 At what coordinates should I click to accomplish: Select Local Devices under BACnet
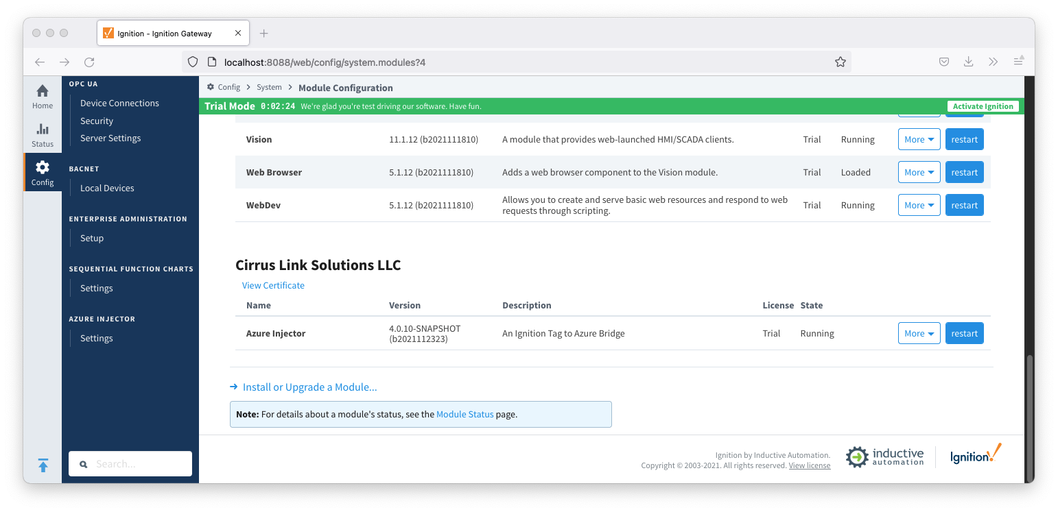pos(107,188)
